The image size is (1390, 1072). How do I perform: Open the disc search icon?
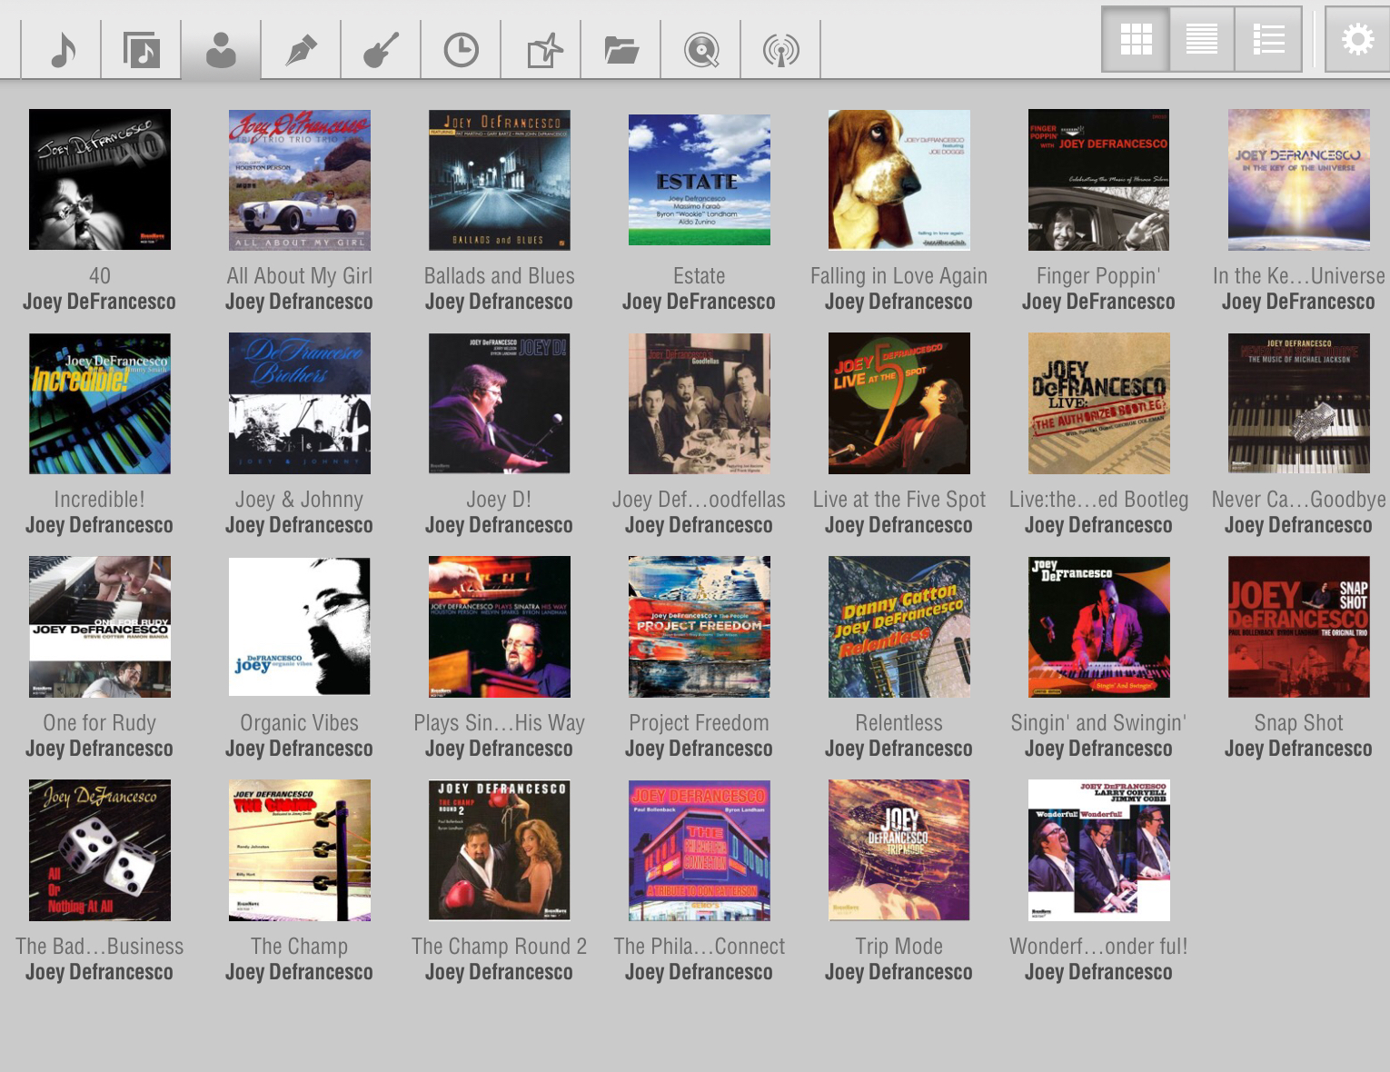[x=701, y=50]
